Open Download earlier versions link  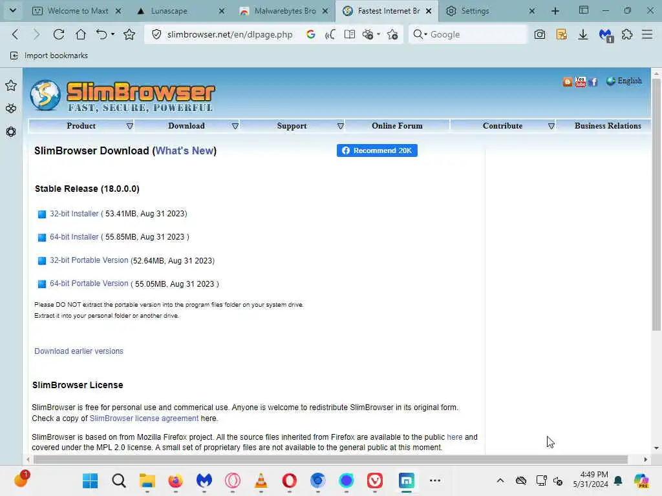[x=78, y=351]
